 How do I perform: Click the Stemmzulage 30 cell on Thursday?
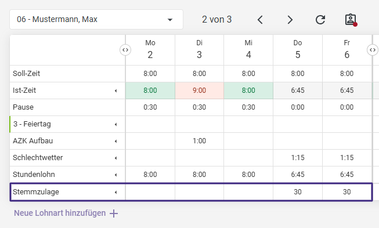[x=298, y=192]
